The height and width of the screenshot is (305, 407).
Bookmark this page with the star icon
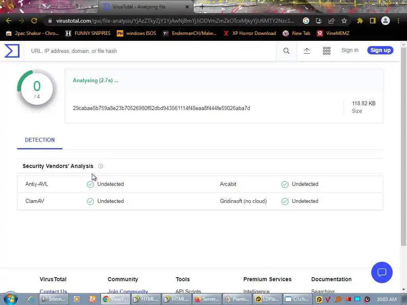click(x=344, y=21)
